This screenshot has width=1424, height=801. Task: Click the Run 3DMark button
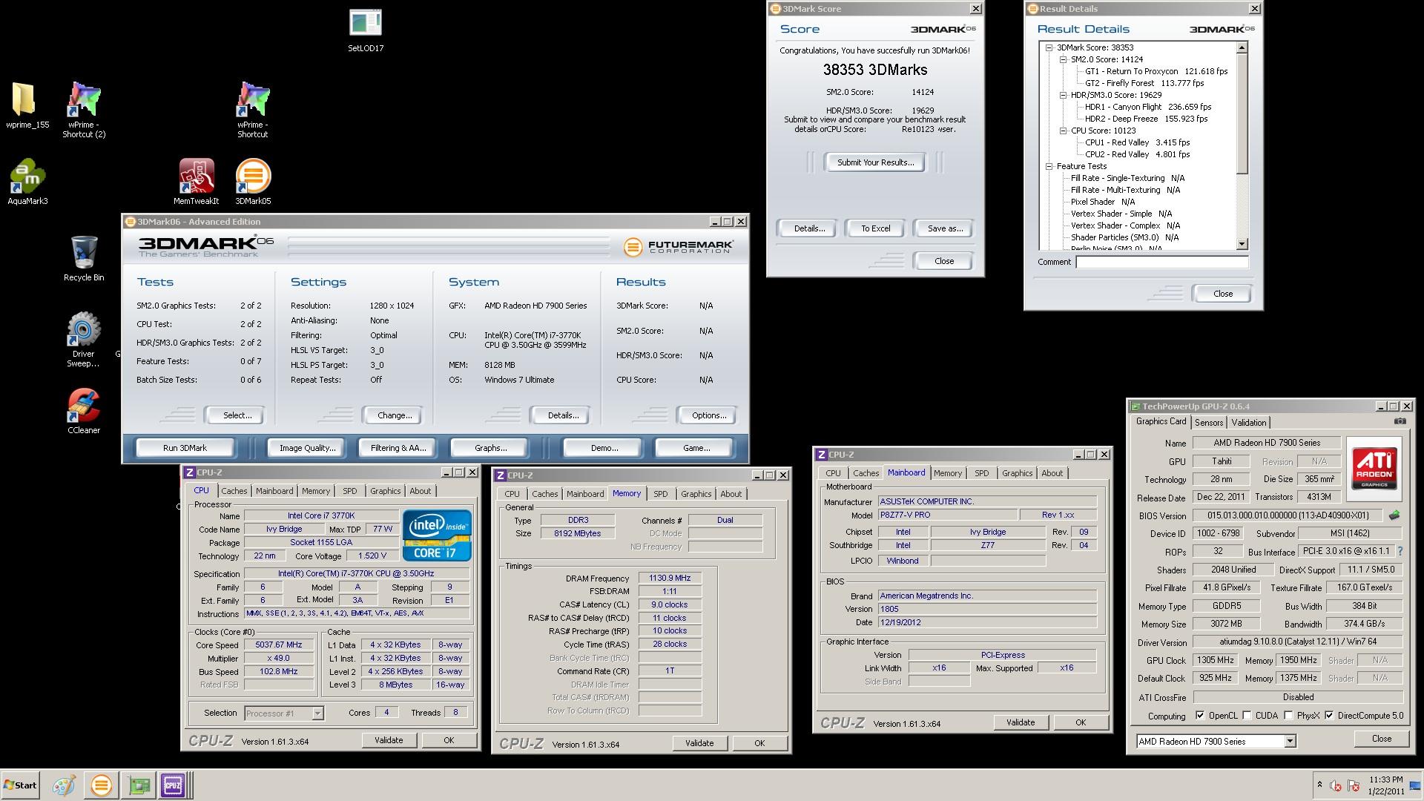[185, 448]
